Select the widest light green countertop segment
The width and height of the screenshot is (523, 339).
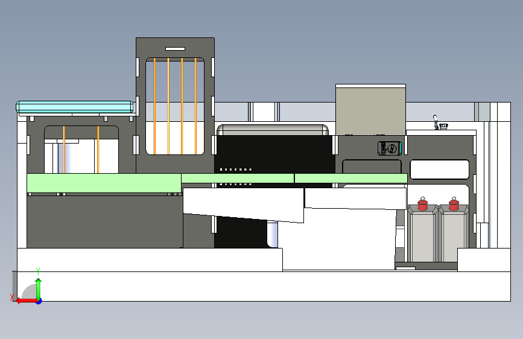point(104,183)
